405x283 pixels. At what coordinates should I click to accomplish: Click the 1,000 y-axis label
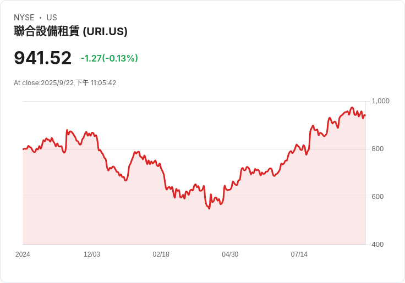pyautogui.click(x=380, y=101)
